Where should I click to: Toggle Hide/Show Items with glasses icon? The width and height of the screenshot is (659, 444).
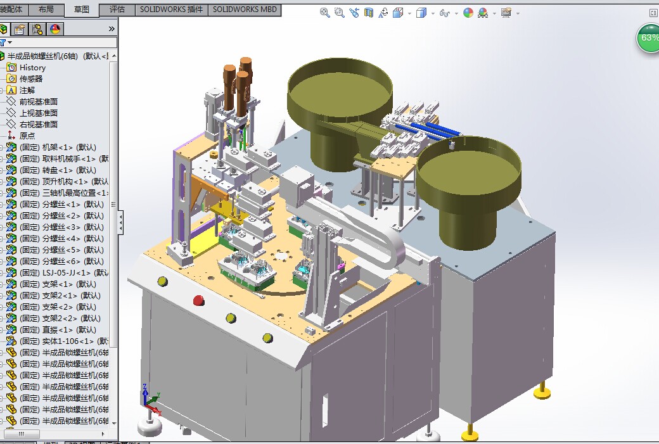[x=444, y=13]
